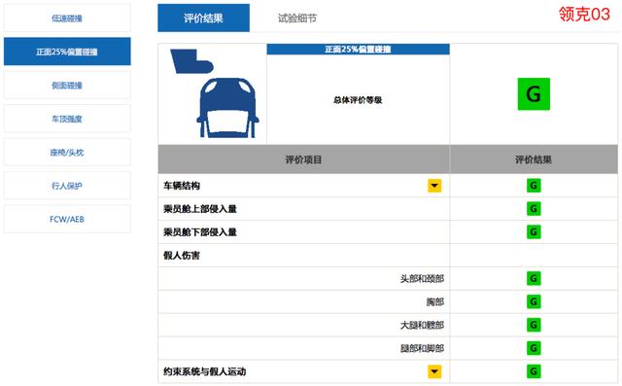Viewport: 622px width, 386px height.
Task: Click the 评价项目 column header
Action: [x=303, y=159]
